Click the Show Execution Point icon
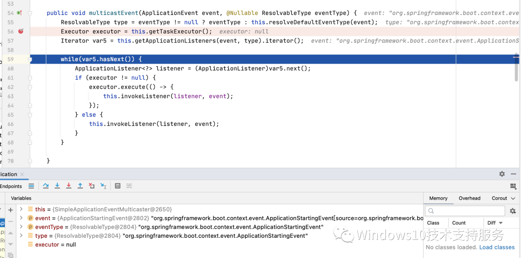The width and height of the screenshot is (521, 258). 31,186
